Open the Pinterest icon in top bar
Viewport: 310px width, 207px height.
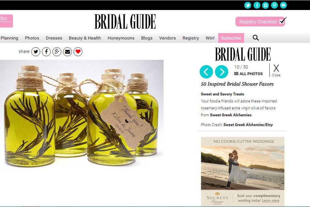(274, 5)
